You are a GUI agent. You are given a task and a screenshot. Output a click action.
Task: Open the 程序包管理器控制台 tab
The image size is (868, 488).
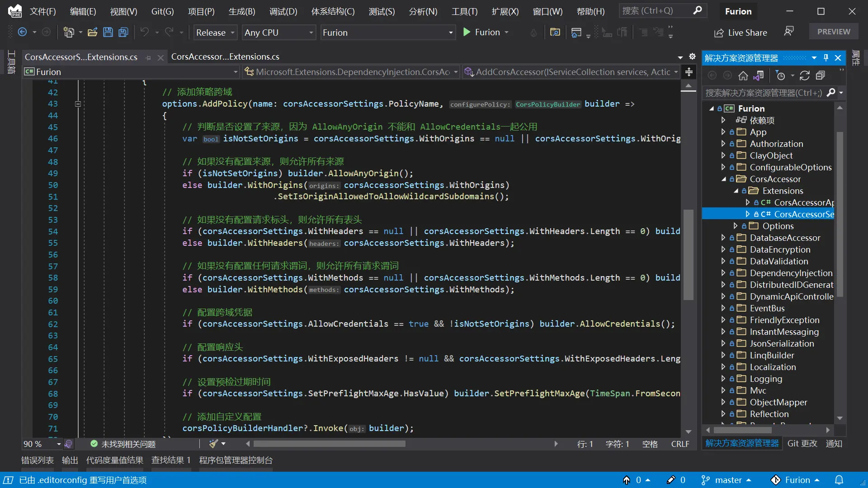coord(236,460)
